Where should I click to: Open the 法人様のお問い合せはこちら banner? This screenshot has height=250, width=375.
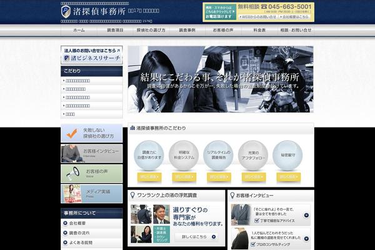(92, 55)
